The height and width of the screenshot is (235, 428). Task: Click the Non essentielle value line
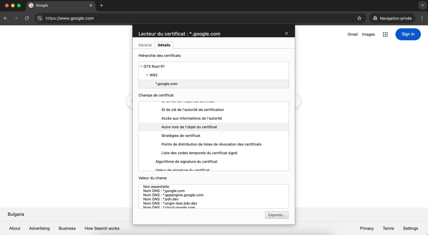pos(156,187)
